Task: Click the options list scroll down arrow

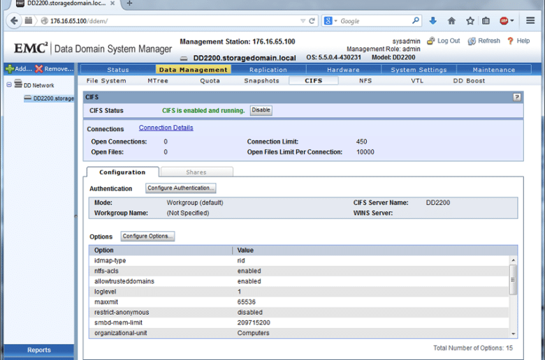Action: 513,334
